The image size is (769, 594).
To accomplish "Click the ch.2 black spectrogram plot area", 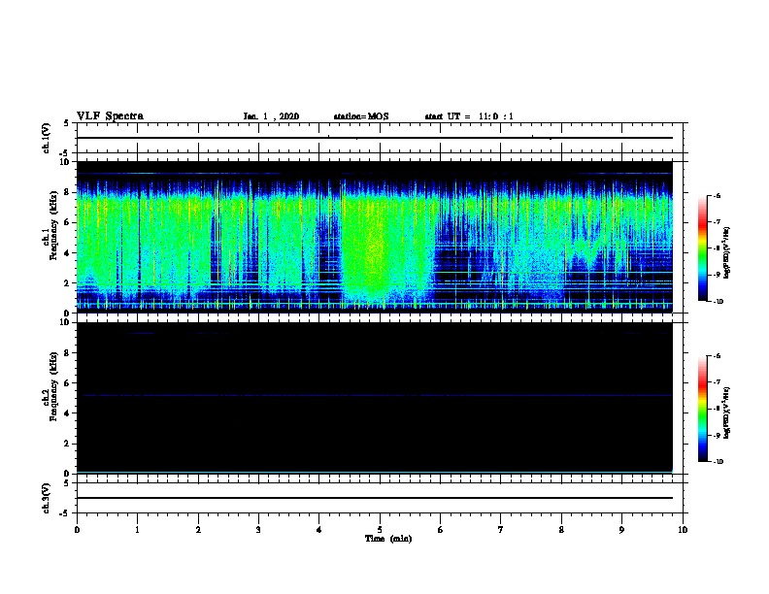I will tap(375, 398).
